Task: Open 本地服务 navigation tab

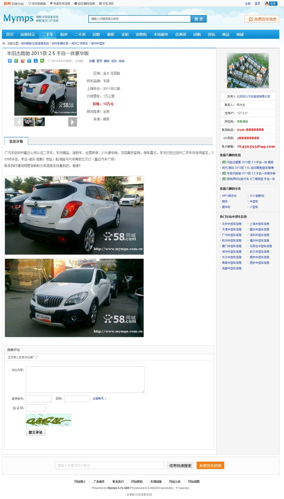Action: pos(161,35)
